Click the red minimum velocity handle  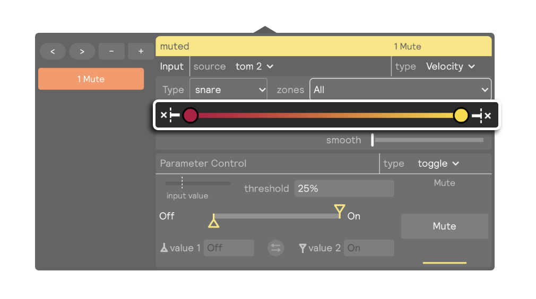(x=190, y=115)
